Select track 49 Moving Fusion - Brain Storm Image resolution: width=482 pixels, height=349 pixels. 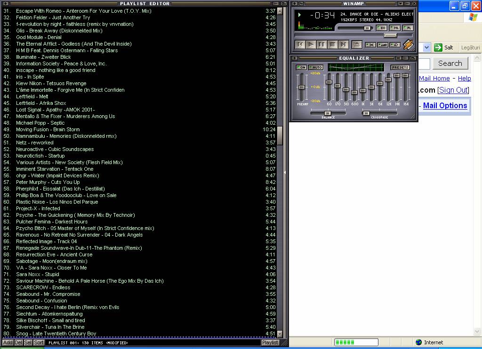pyautogui.click(x=48, y=129)
